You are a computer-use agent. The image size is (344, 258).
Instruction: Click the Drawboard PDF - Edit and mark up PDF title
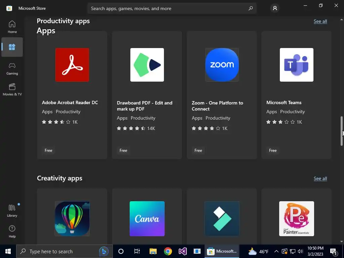tap(144, 106)
